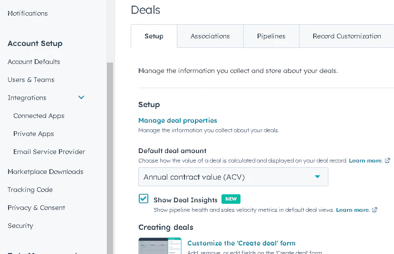This screenshot has height=254, width=394.
Task: Click Customize the 'Create deal' form link
Action: [x=241, y=243]
